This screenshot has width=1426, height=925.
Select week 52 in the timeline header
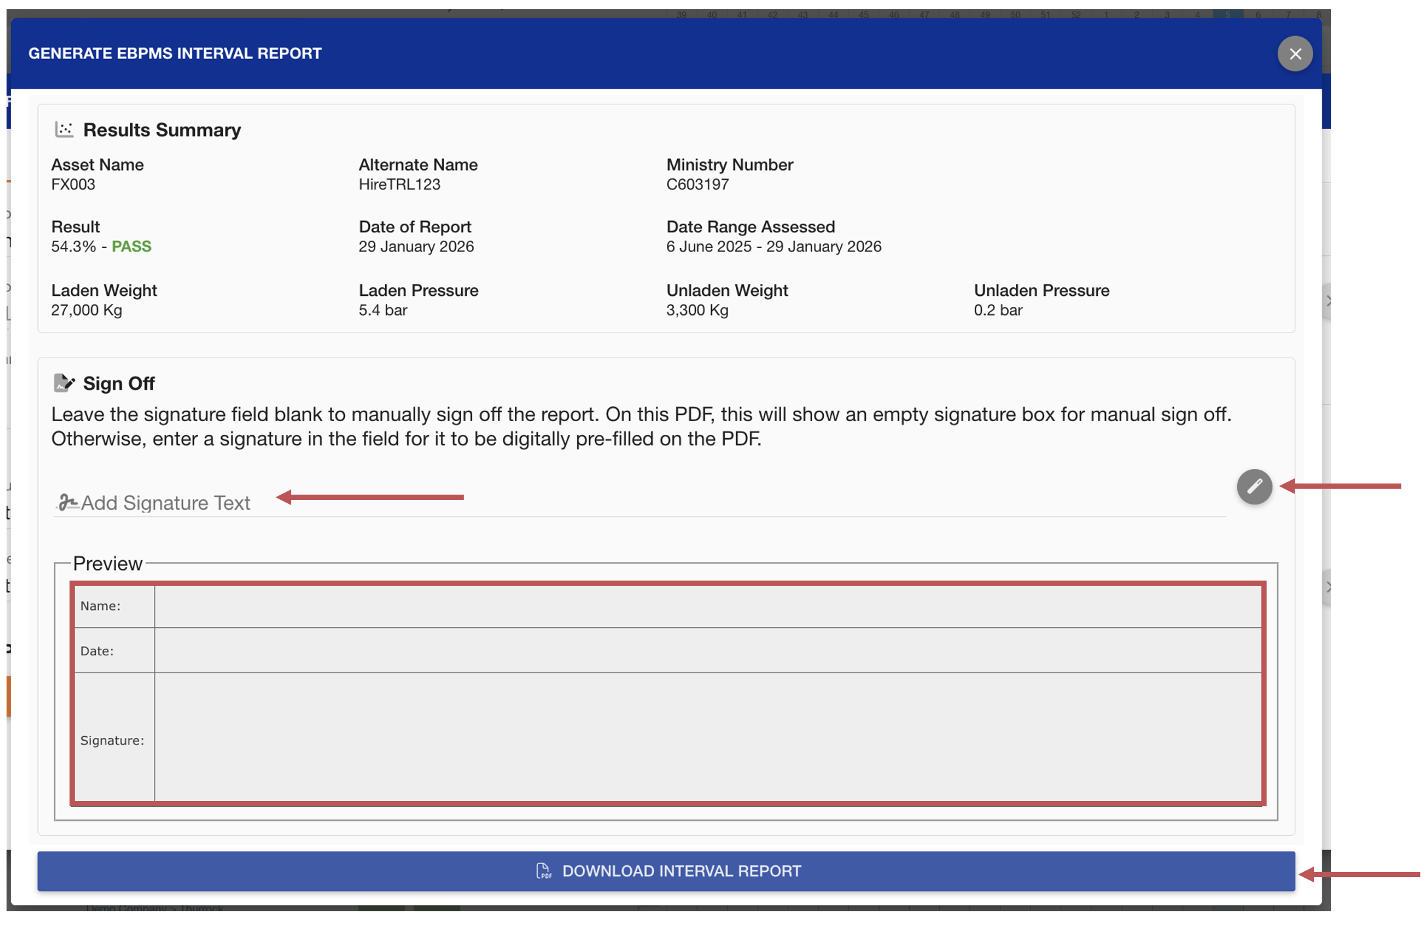point(1075,14)
